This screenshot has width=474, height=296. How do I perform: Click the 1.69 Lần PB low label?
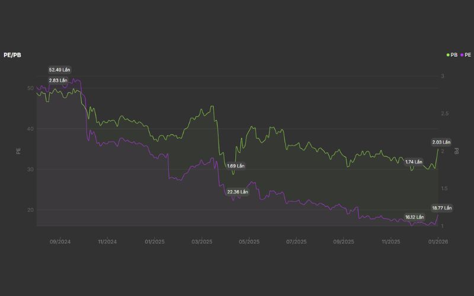235,166
